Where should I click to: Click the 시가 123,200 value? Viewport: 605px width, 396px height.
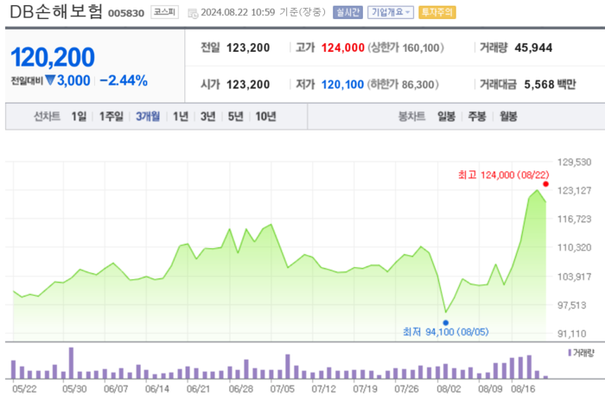[x=248, y=84]
